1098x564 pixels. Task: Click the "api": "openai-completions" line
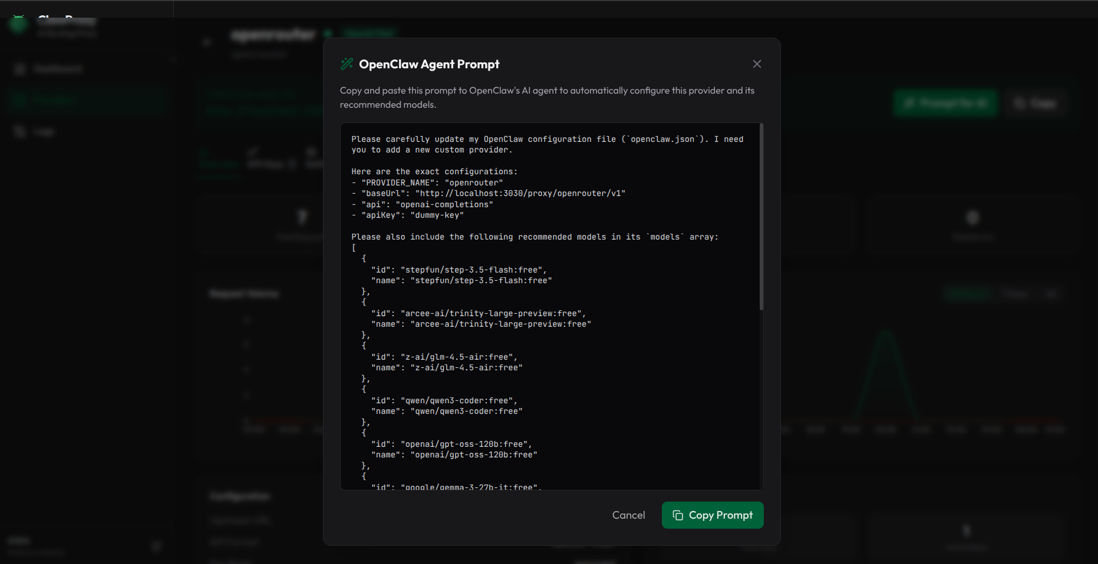click(423, 204)
